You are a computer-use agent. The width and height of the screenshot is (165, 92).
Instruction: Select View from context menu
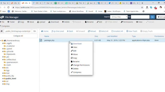pos(74,47)
